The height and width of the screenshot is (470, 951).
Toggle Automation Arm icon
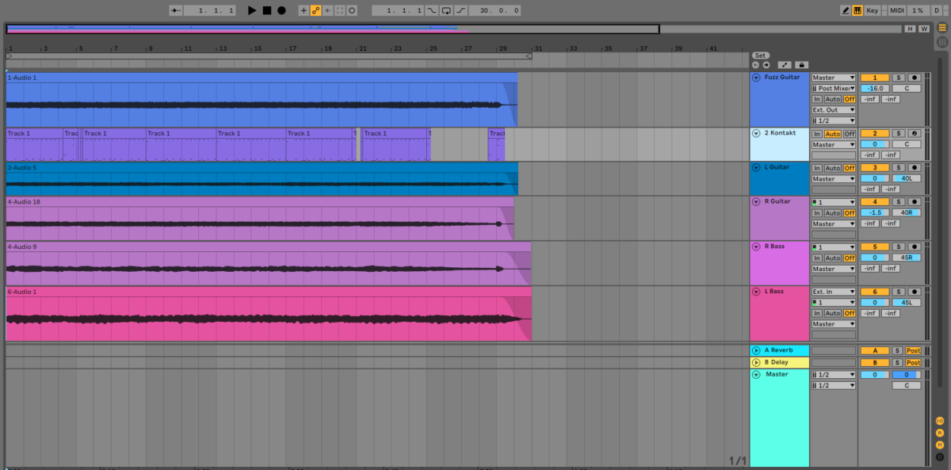[315, 10]
